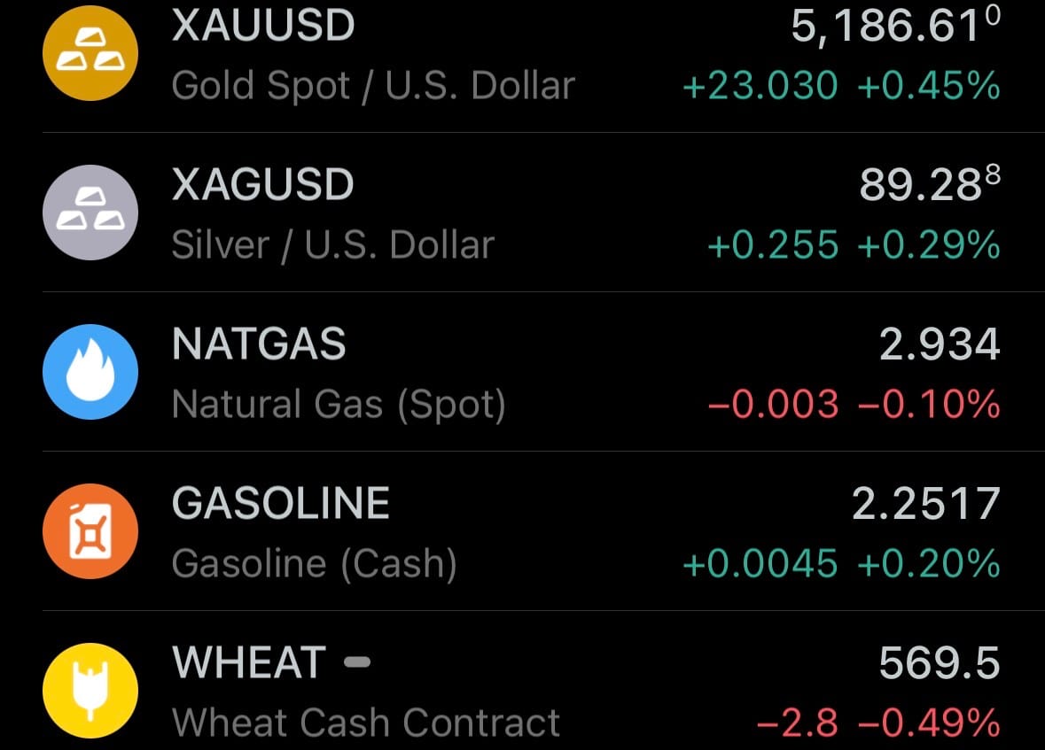1045x750 pixels.
Task: Tap the silver bars XAGUSD icon
Action: [x=90, y=213]
